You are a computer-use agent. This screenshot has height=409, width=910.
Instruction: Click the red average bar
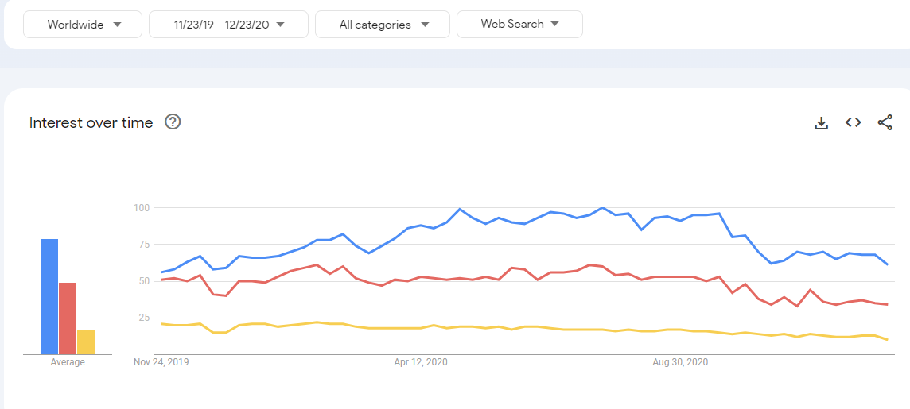point(68,318)
